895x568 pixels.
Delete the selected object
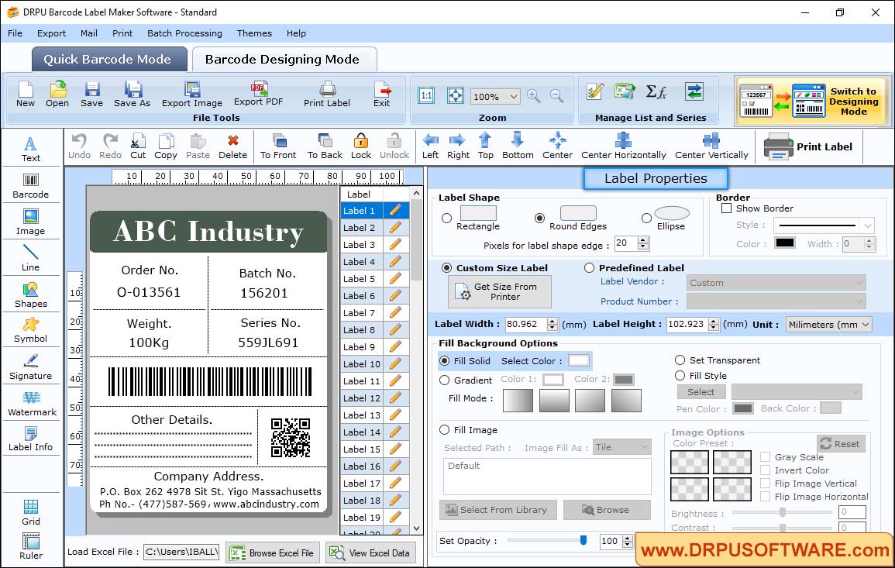(x=233, y=146)
